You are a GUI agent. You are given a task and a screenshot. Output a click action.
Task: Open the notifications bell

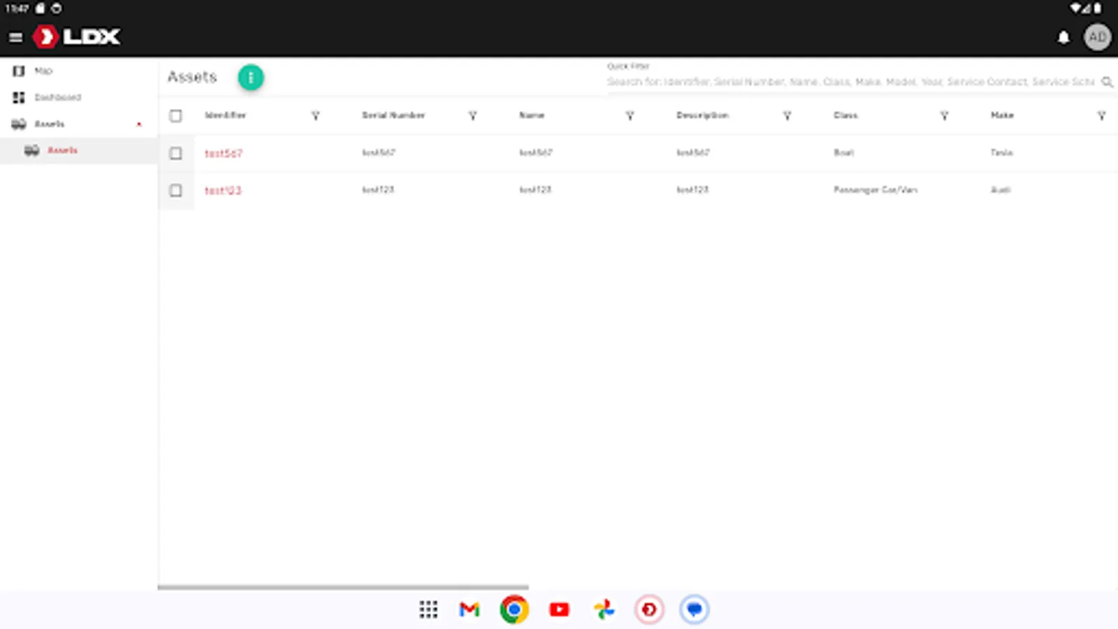[1063, 37]
